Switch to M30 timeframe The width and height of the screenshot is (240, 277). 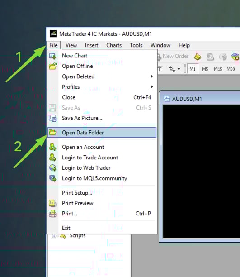click(x=231, y=69)
